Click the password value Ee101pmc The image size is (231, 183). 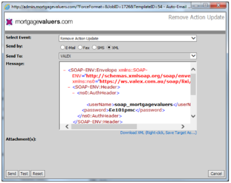point(122,110)
